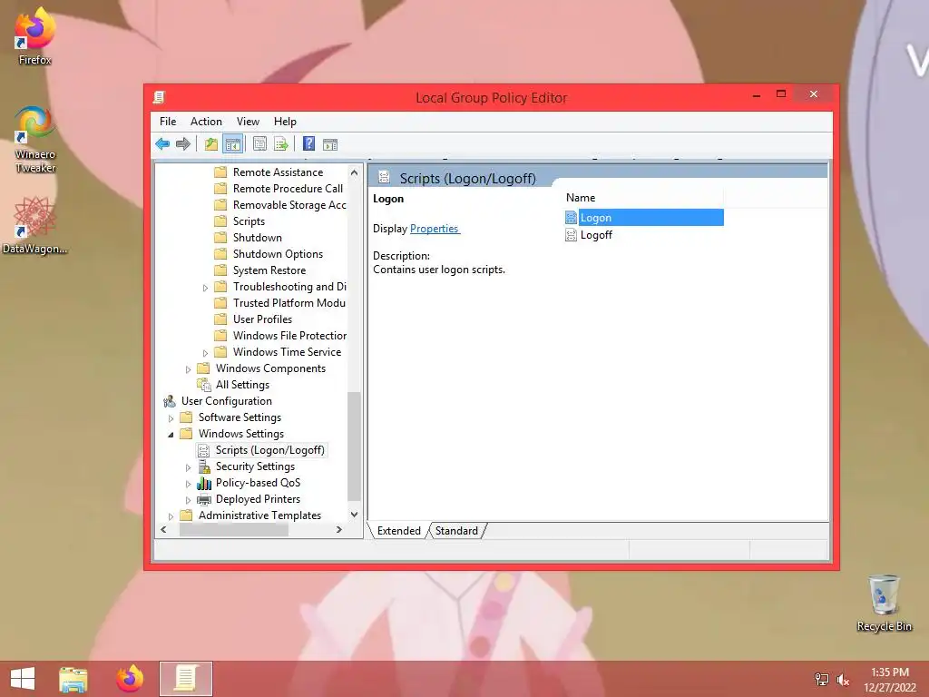This screenshot has width=929, height=697.
Task: Click tree horizontal scrollbar left arrow
Action: click(x=164, y=530)
